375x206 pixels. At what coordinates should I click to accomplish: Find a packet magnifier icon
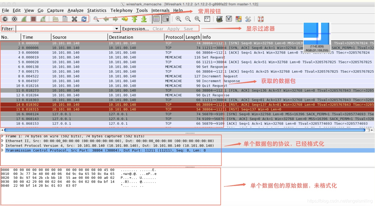click(96, 19)
